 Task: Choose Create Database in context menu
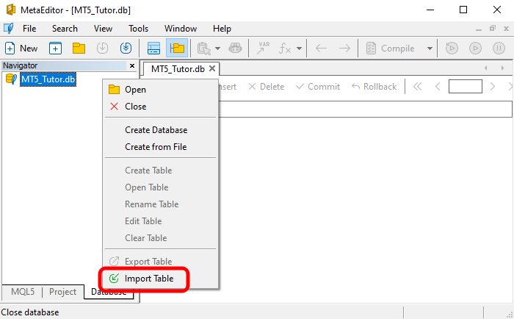coord(156,130)
